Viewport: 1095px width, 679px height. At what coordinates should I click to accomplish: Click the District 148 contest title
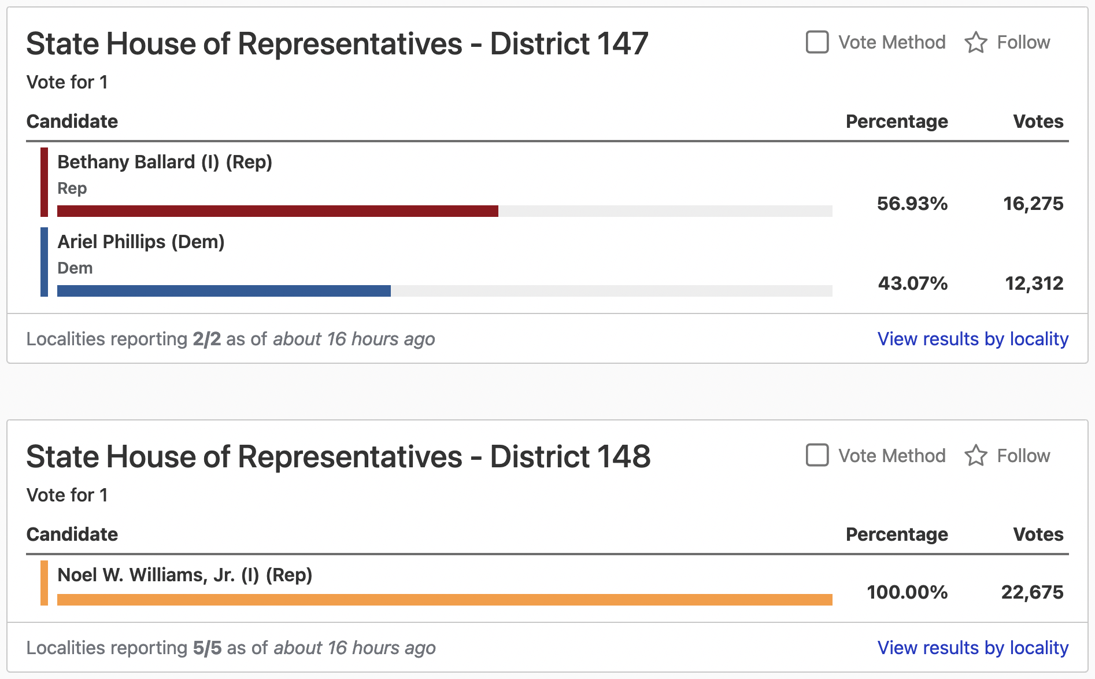339,457
